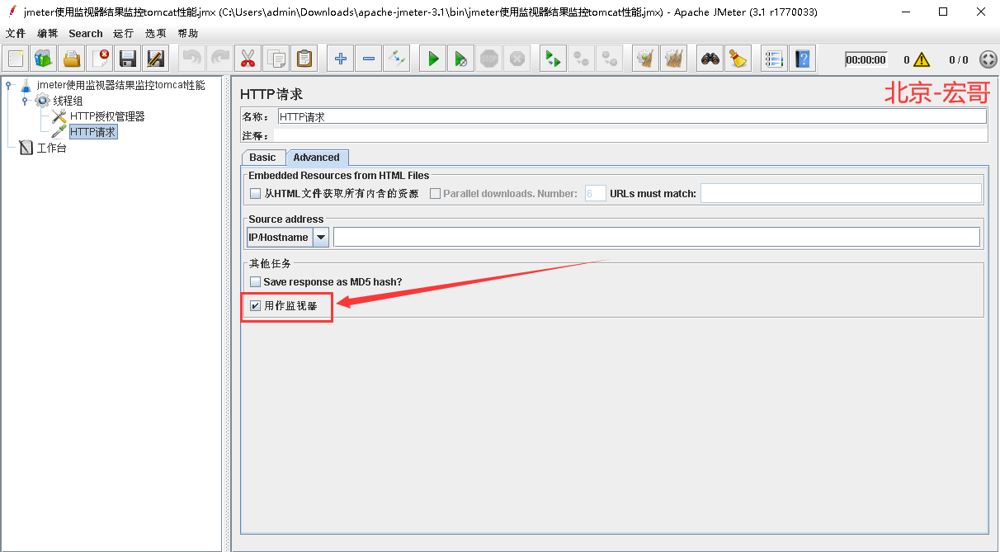Click the 名称 input field

tap(632, 117)
